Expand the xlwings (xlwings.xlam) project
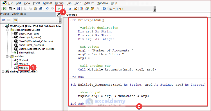Screen dimensions: 211x111 (3, 72)
